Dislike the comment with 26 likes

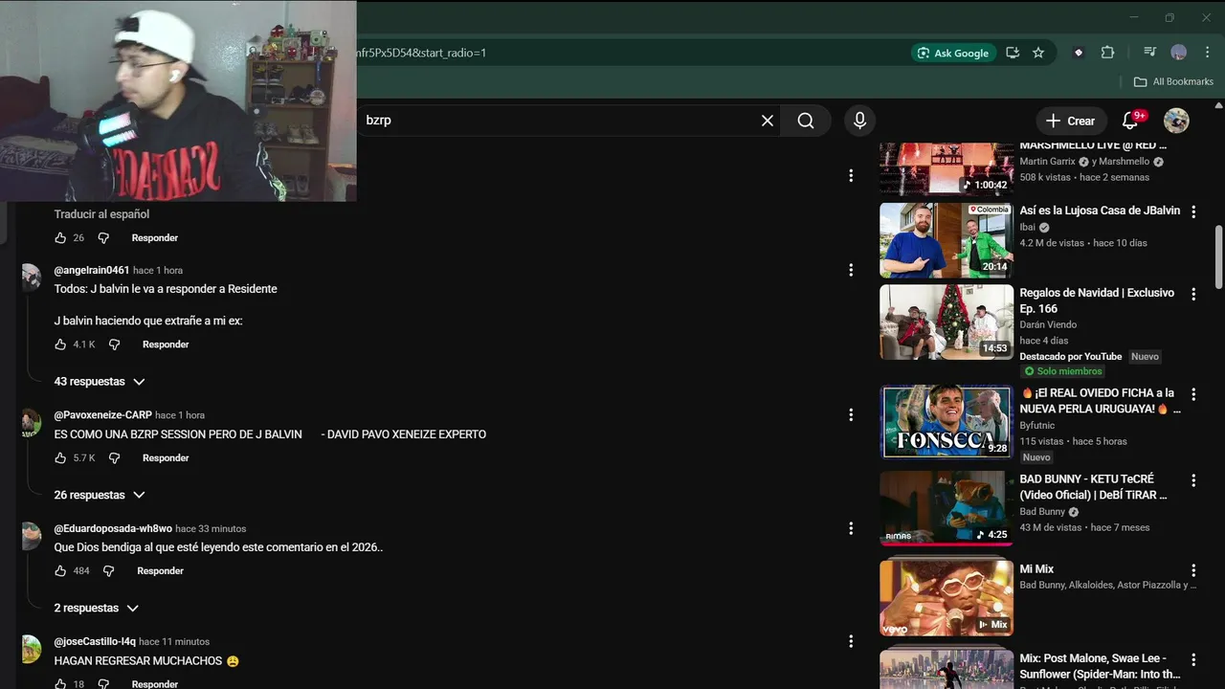click(x=103, y=238)
